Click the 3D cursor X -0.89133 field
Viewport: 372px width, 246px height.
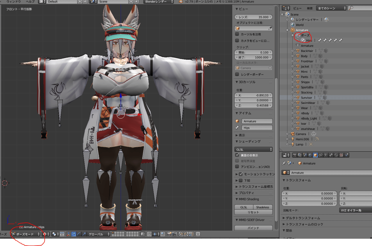[x=254, y=95]
